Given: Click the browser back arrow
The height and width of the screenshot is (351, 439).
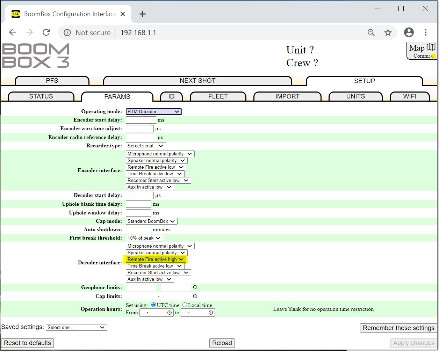Looking at the screenshot, I should pos(13,32).
